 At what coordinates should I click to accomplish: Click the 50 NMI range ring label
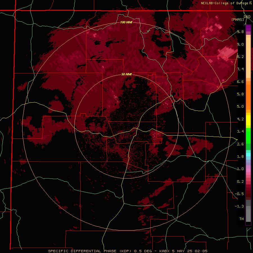pos(126,74)
